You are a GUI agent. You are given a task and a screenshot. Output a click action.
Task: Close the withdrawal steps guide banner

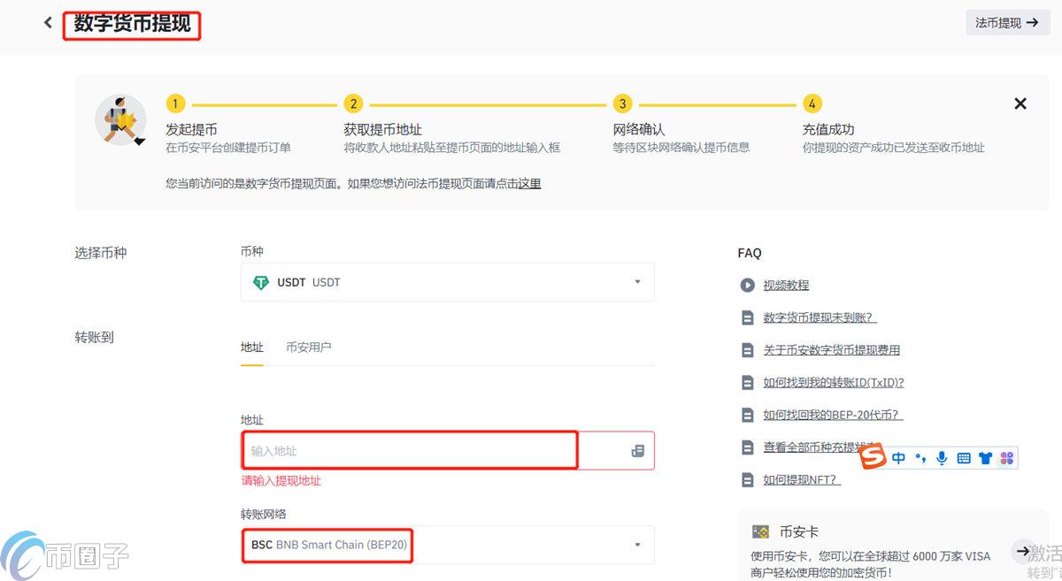(1020, 103)
